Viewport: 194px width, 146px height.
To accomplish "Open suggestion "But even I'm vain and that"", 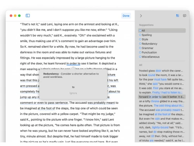I will 162,119.
